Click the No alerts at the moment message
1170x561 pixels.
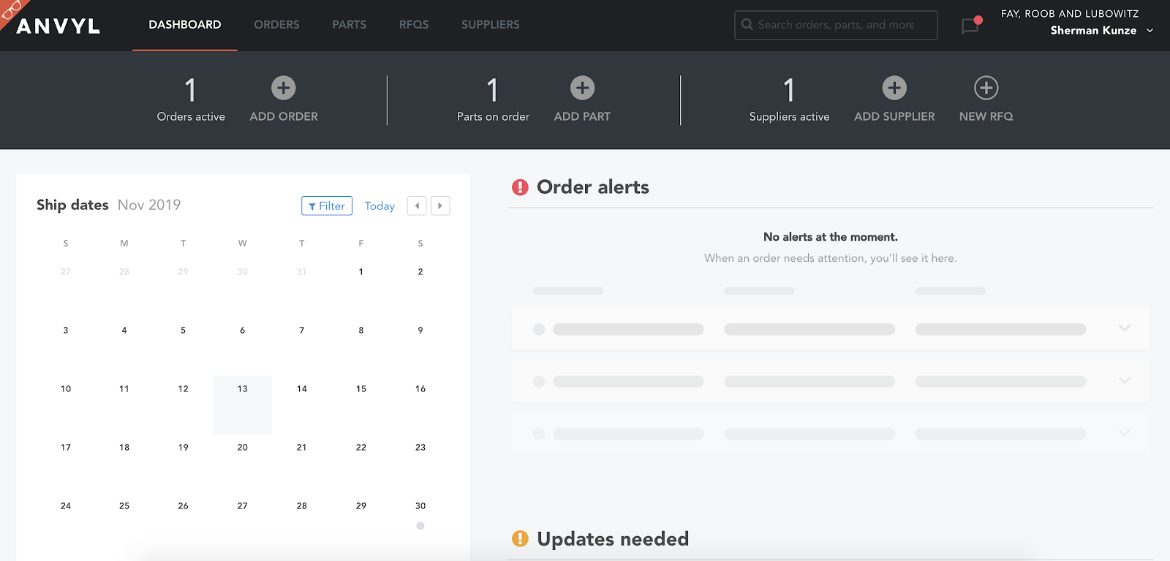tap(831, 237)
